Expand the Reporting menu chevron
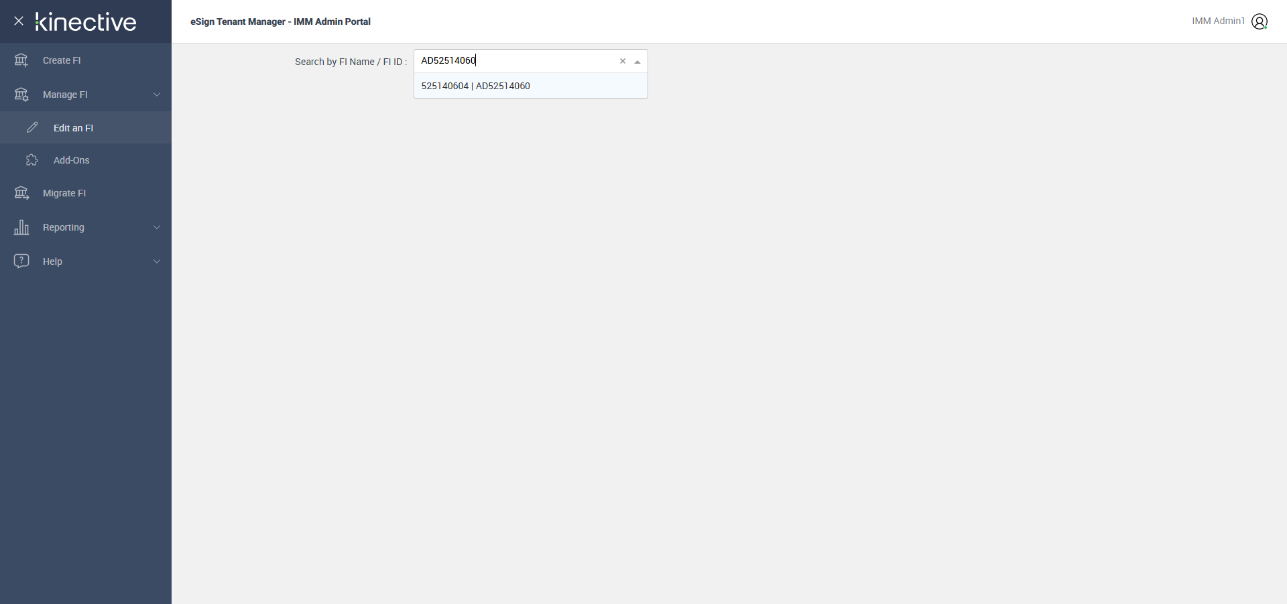 click(x=157, y=227)
